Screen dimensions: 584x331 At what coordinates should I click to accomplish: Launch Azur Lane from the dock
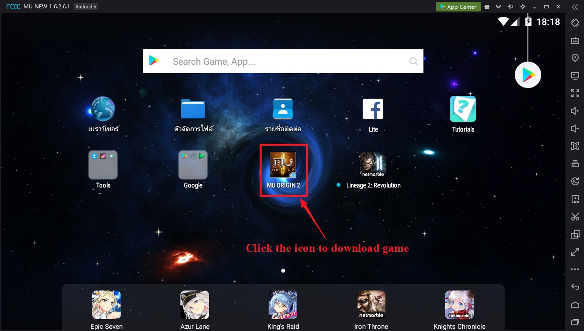[x=195, y=305]
